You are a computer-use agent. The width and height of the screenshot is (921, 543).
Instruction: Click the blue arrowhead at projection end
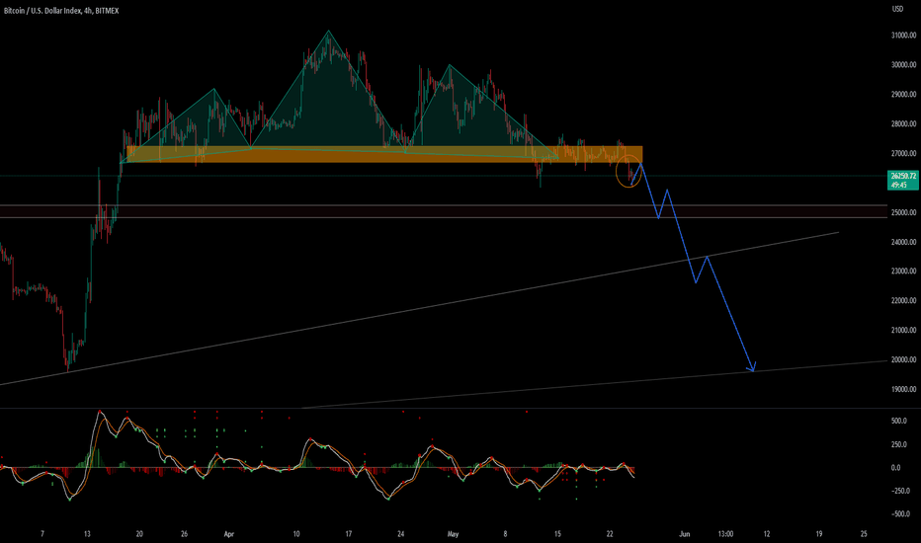point(752,367)
